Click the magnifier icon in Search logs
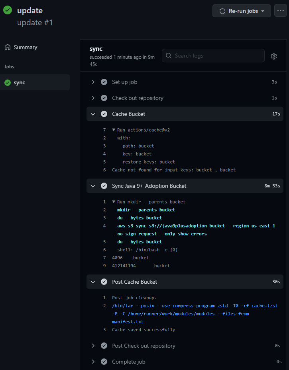Image resolution: width=289 pixels, height=370 pixels. pyautogui.click(x=168, y=56)
